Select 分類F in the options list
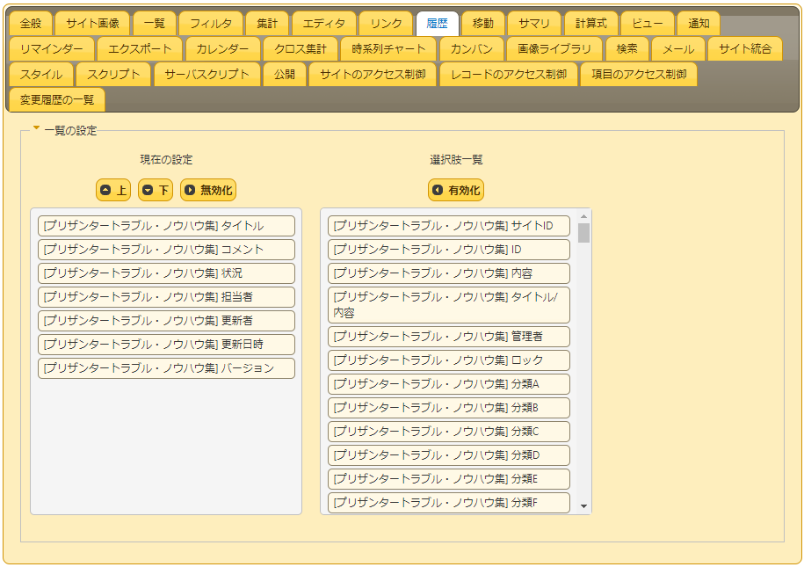The width and height of the screenshot is (804, 567). point(449,502)
